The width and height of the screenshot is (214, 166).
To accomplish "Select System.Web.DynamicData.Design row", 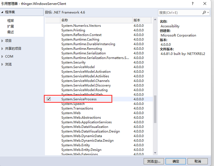I will 99,141.
